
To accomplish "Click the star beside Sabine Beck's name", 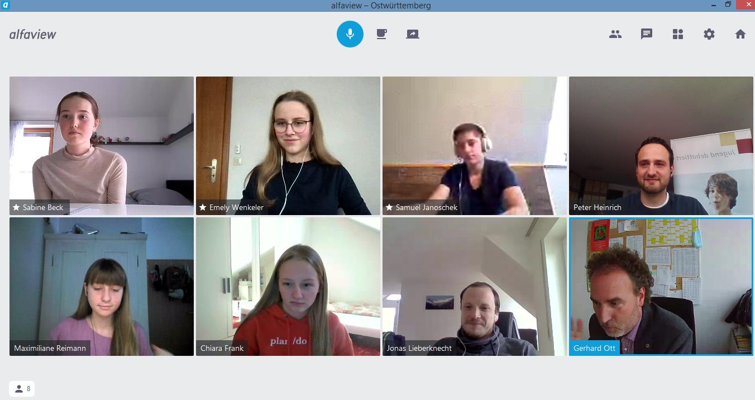I will (16, 207).
